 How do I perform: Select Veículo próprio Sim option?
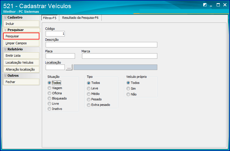click(131, 89)
